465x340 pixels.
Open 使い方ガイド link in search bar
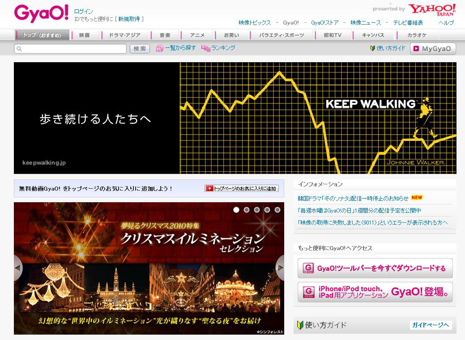pyautogui.click(x=391, y=48)
